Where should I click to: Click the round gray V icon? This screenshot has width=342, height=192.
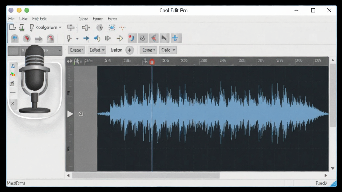coord(100,28)
